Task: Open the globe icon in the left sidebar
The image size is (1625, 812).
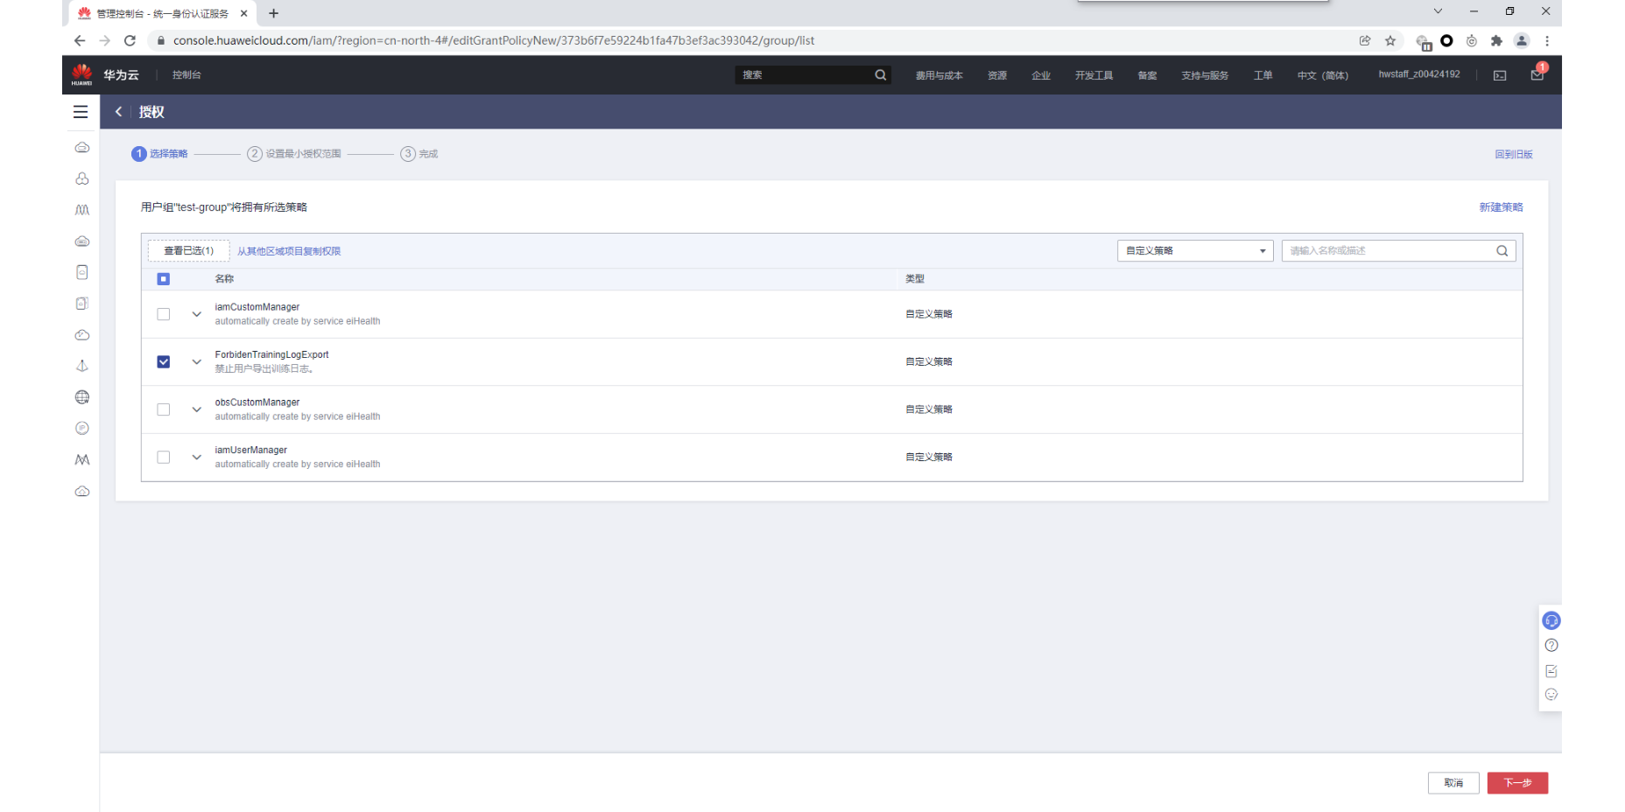Action: point(82,397)
